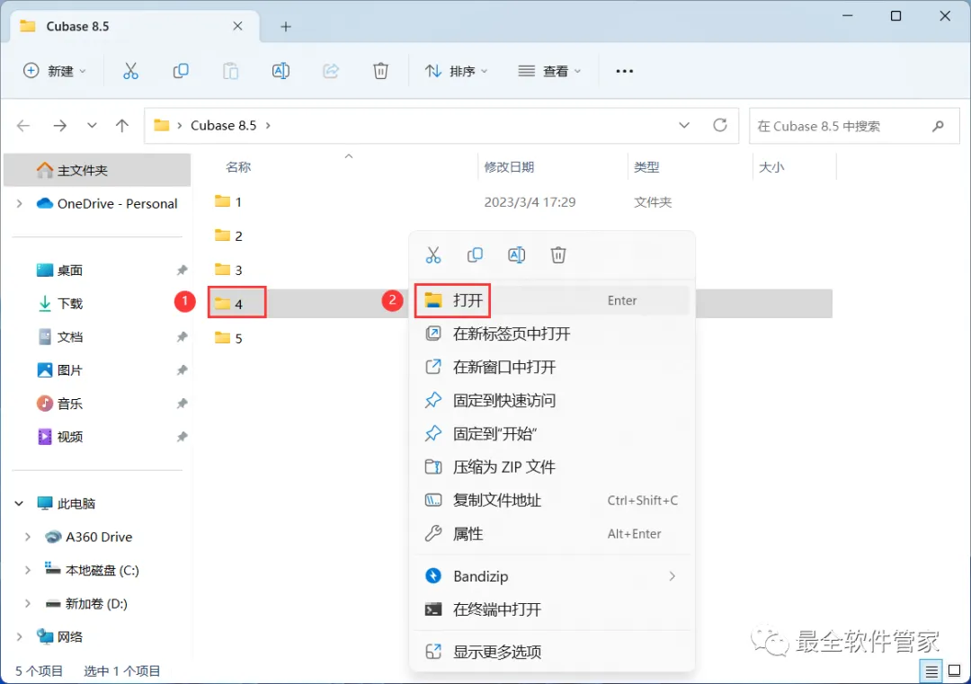Open the three-dot more options menu

click(624, 71)
